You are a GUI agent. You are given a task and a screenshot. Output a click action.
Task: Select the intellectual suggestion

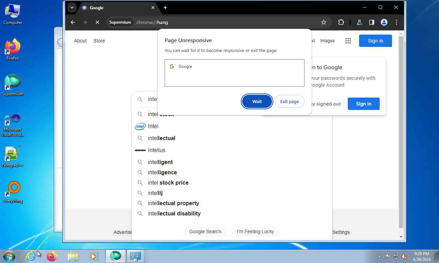tap(232, 138)
